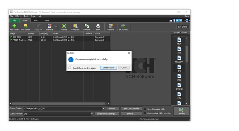
Task: Open the Compress tool
Action: pos(75,27)
